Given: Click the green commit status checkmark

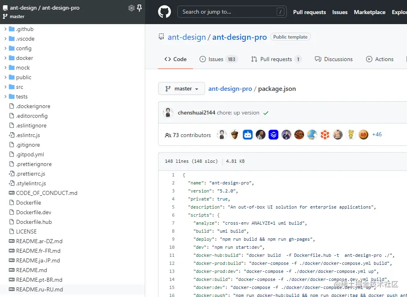Looking at the screenshot, I should 266,113.
